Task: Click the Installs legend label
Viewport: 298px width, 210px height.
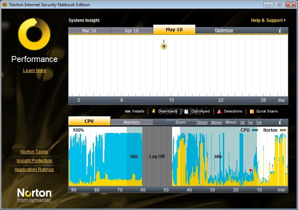Action: click(138, 111)
